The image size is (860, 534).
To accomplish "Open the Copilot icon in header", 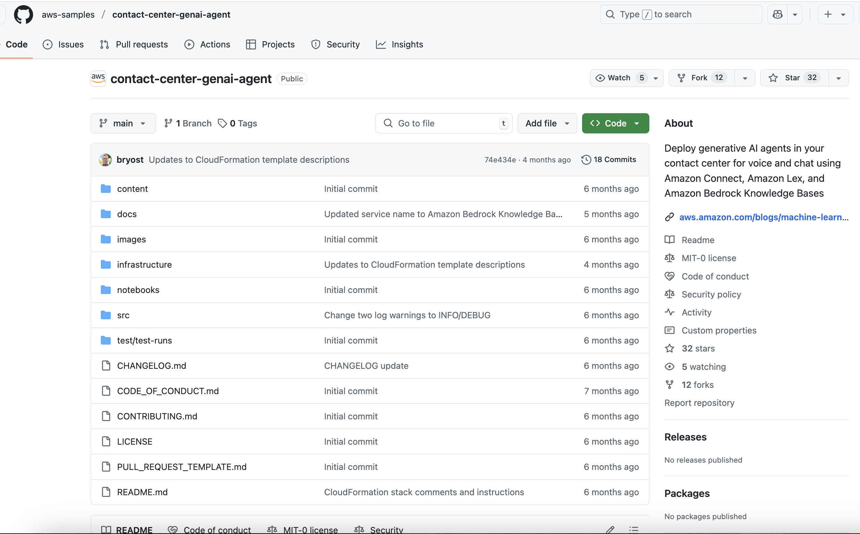I will 777,15.
